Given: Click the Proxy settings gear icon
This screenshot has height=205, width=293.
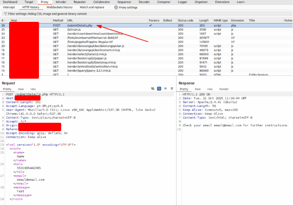Looking at the screenshot, I should [x=116, y=7].
